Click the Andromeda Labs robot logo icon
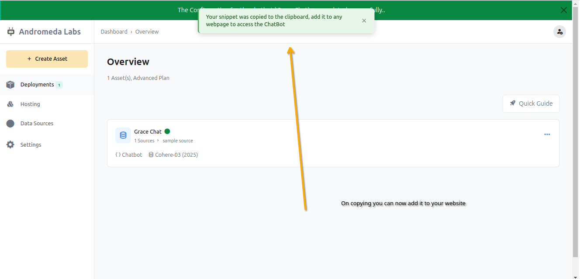The image size is (580, 279). pos(11,32)
